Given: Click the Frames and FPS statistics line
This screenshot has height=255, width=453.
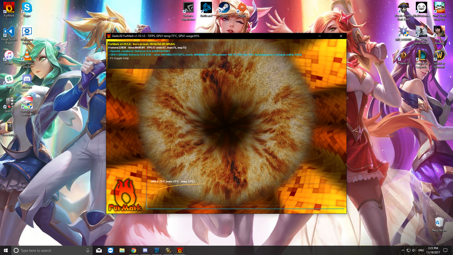Looking at the screenshot, I should pos(147,48).
